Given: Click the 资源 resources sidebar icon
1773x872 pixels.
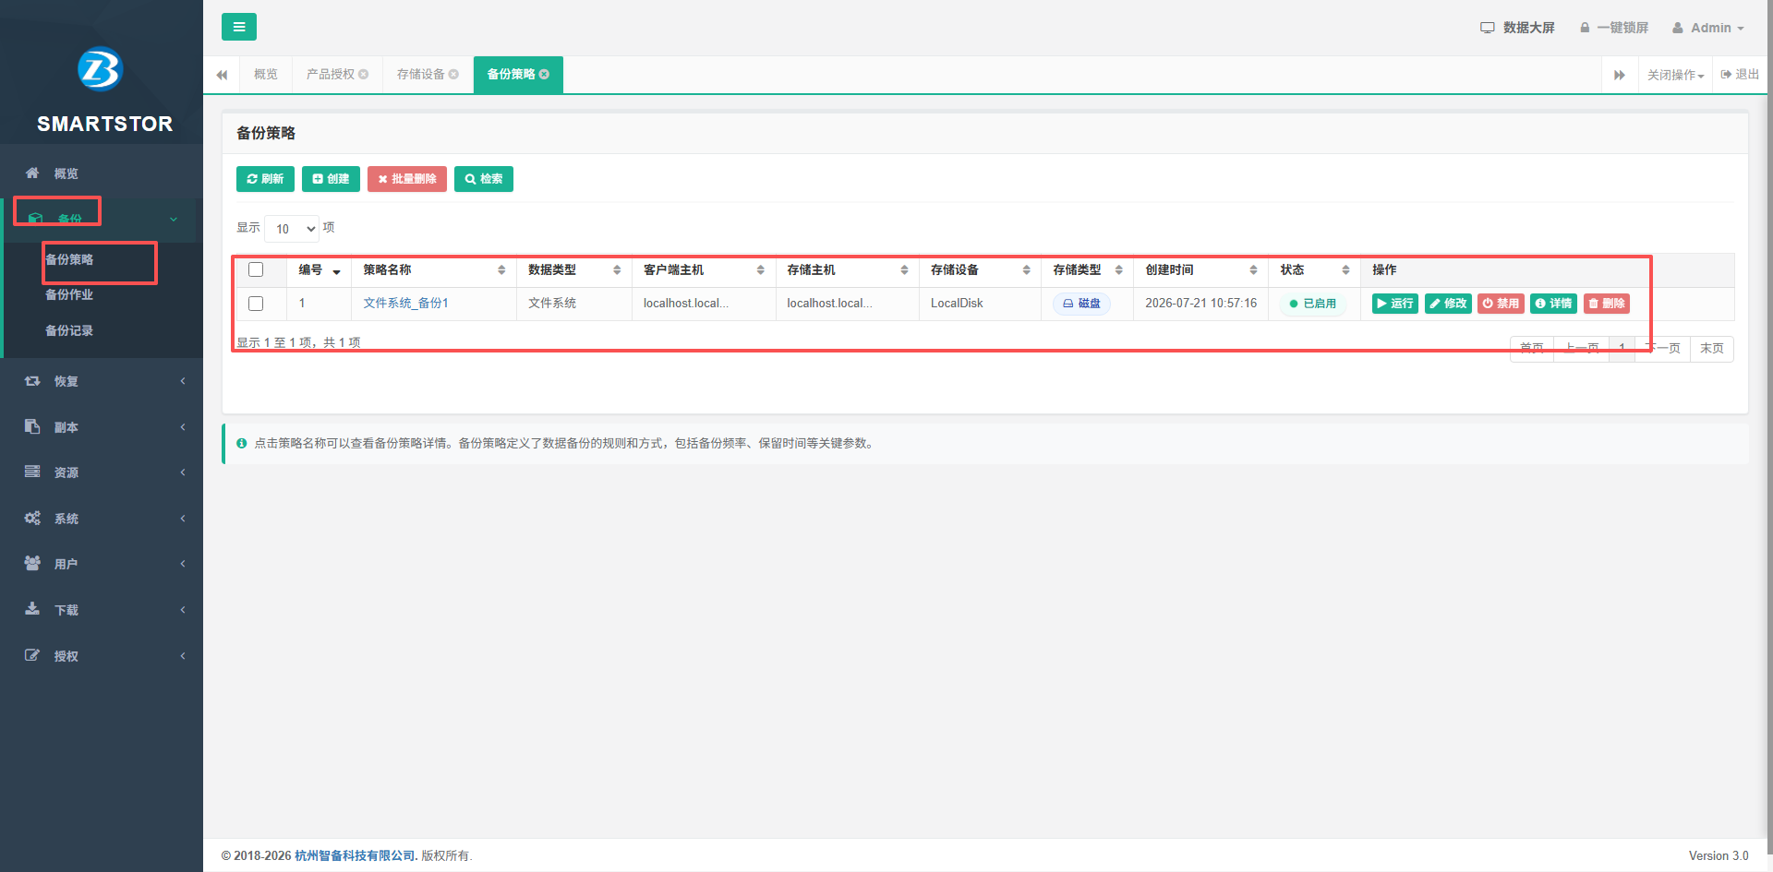Looking at the screenshot, I should (x=32, y=472).
